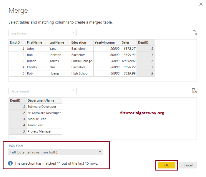Click the sales value 2319.99

pos(129,73)
